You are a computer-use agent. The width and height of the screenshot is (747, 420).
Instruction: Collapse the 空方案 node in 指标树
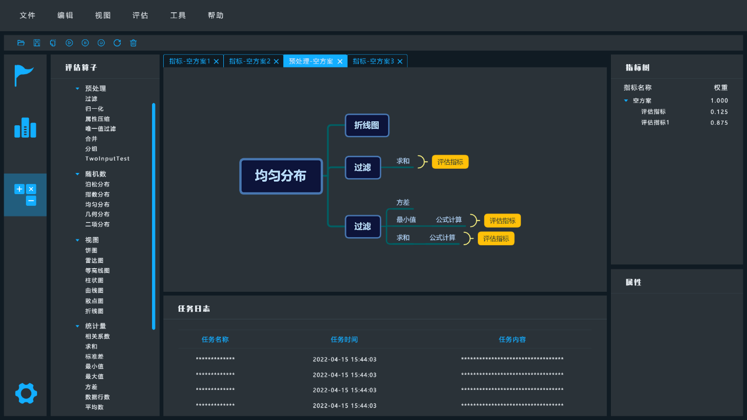click(x=626, y=101)
